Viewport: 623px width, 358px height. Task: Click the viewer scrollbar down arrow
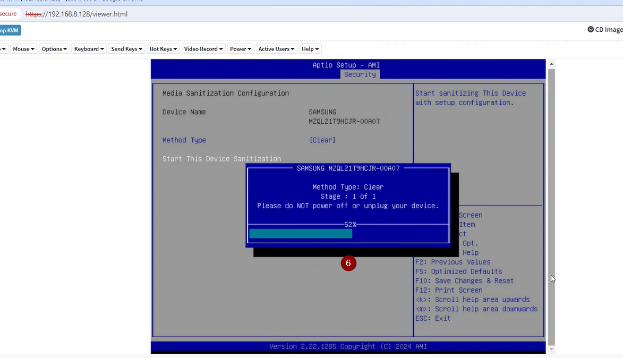click(551, 350)
